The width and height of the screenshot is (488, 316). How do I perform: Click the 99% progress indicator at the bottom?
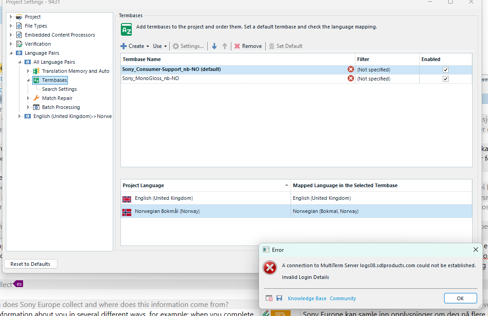pyautogui.click(x=282, y=312)
